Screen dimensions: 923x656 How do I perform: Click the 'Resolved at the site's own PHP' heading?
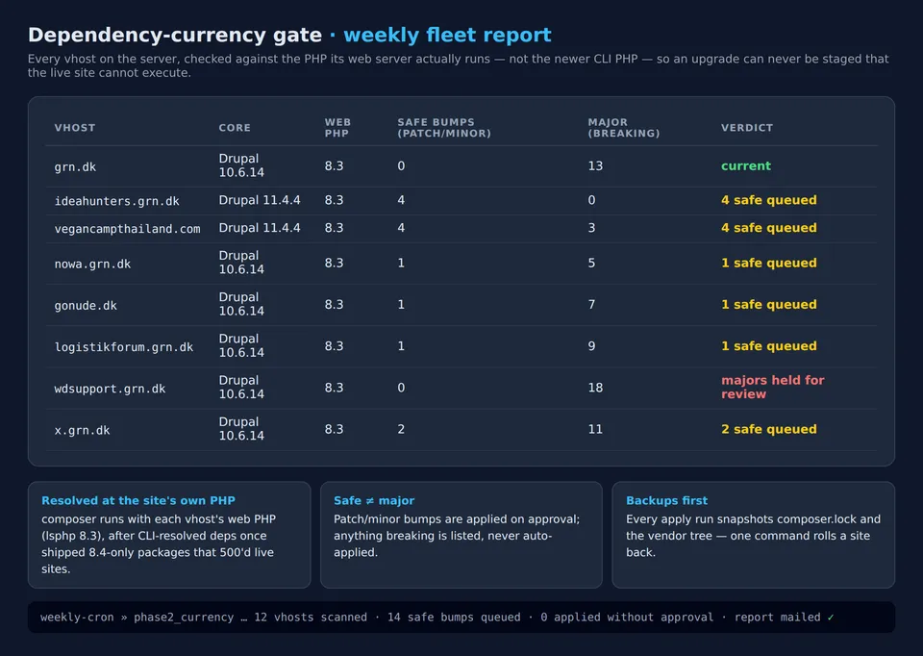[x=138, y=500]
